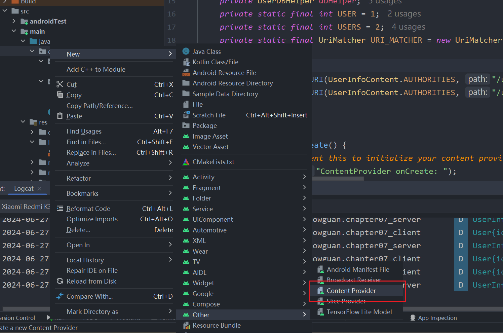Click the Image Asset android icon
Viewport: 503px width, 333px height.
186,136
